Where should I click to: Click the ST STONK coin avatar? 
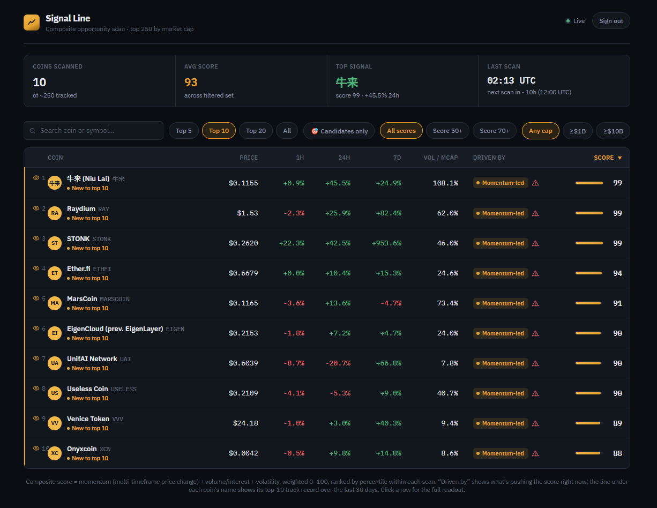55,243
